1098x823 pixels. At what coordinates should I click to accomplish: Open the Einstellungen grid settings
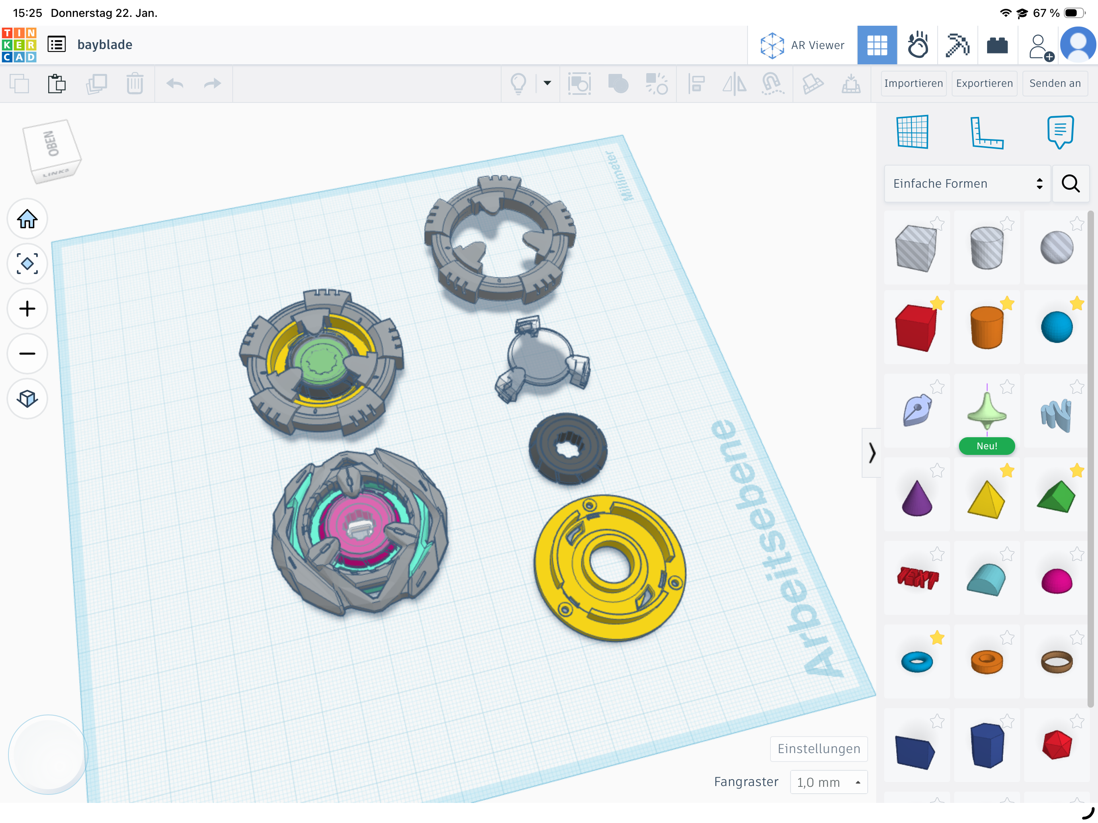tap(819, 749)
